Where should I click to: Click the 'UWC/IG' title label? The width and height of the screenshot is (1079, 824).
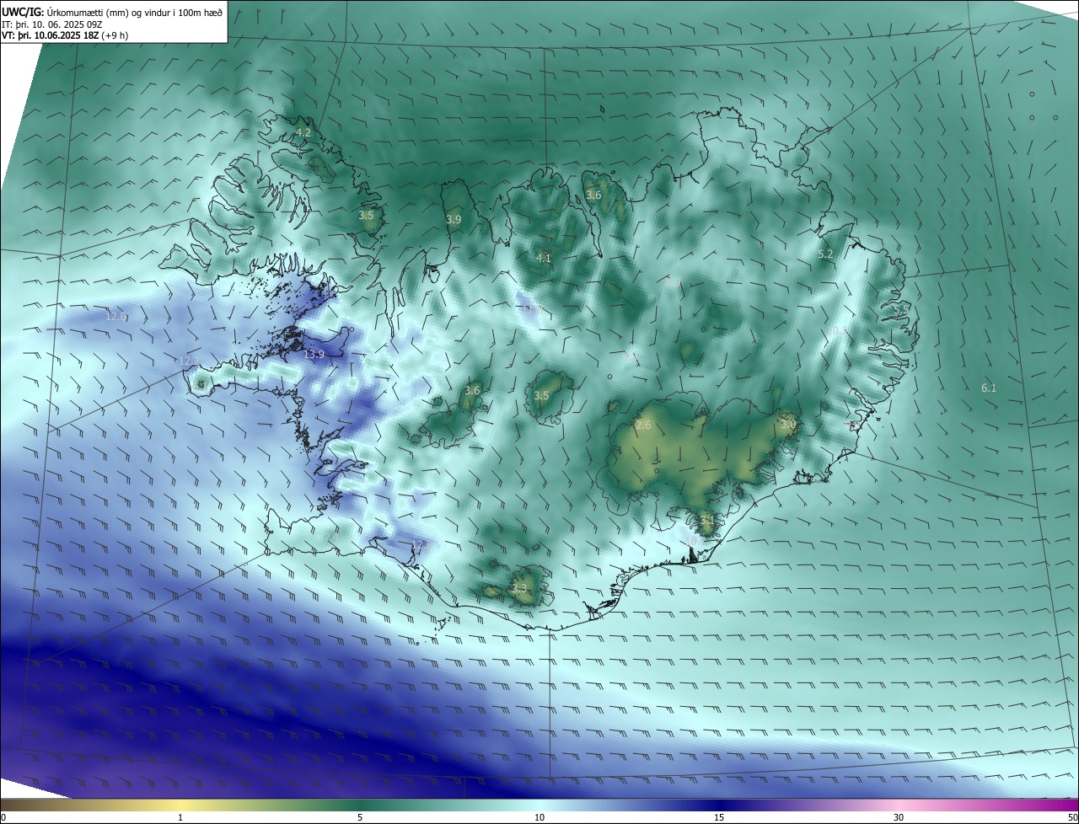[23, 12]
